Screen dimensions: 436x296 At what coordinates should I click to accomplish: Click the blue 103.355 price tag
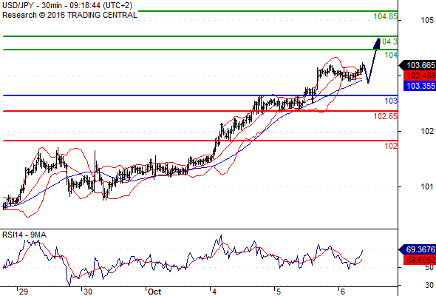(420, 86)
